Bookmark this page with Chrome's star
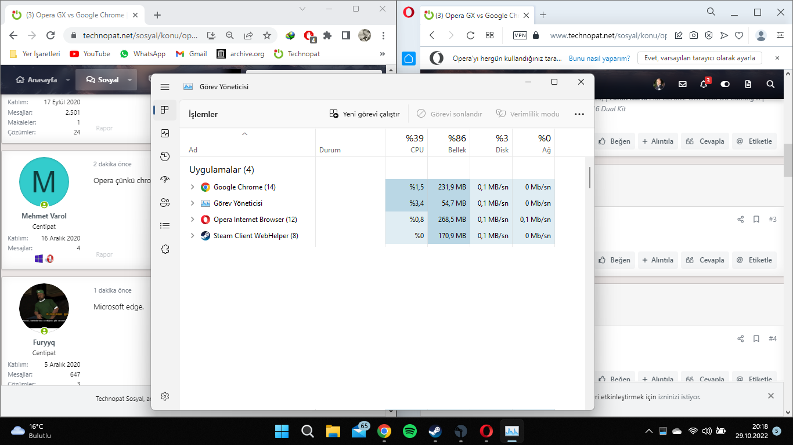Viewport: 793px width, 445px height. [x=267, y=35]
